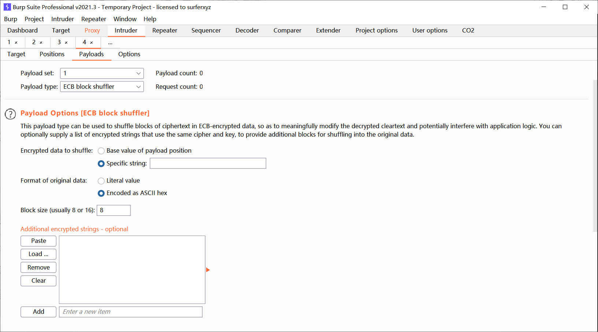The image size is (598, 332).
Task: Select Intruder attack tab 1
Action: [x=9, y=42]
